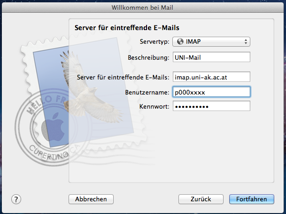Click the Willkommen bei Mail title bar

pyautogui.click(x=143, y=8)
